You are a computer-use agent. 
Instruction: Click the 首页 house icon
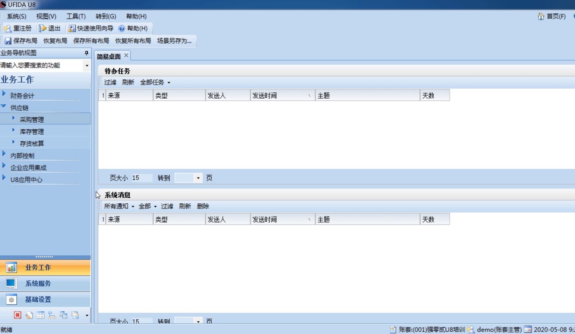(541, 16)
